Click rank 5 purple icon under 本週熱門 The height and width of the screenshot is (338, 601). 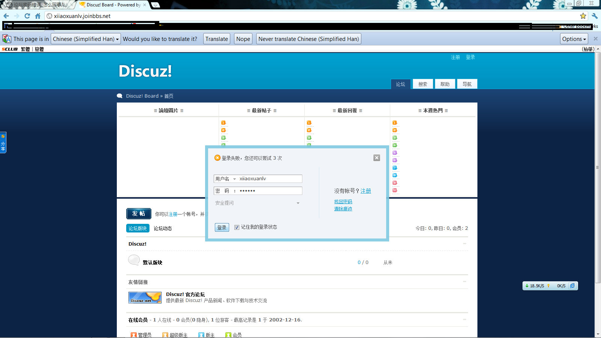coord(395,153)
